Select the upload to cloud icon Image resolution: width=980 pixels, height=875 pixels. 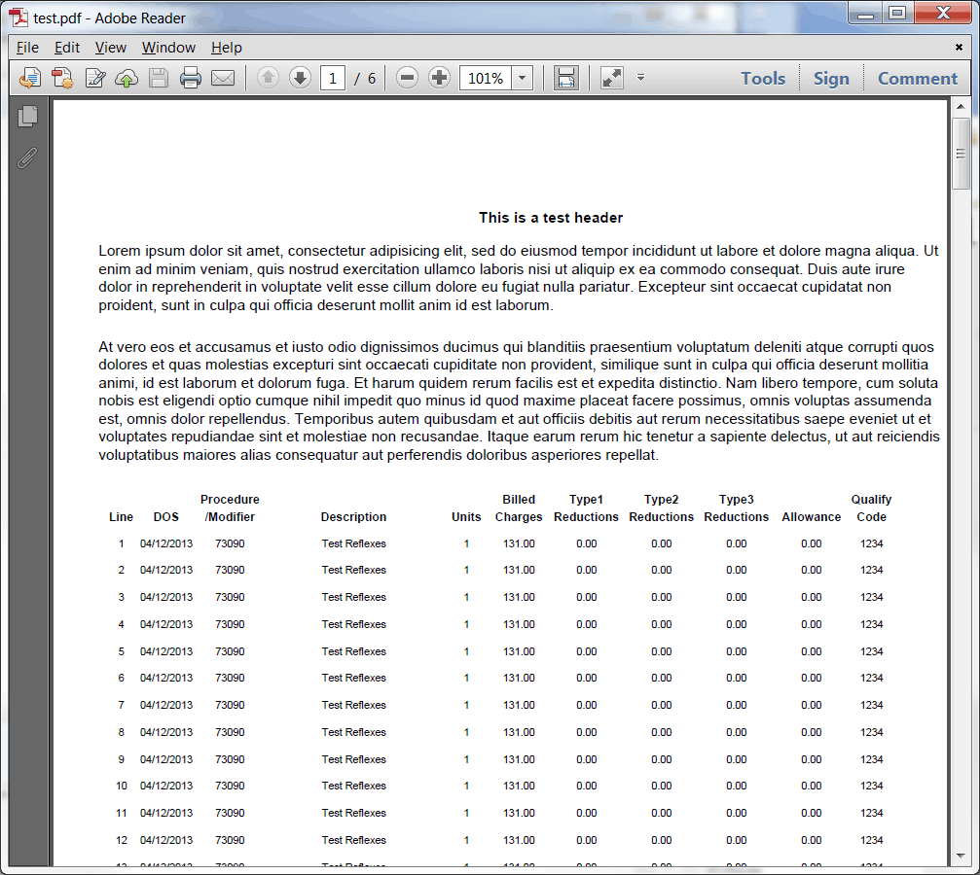point(127,78)
